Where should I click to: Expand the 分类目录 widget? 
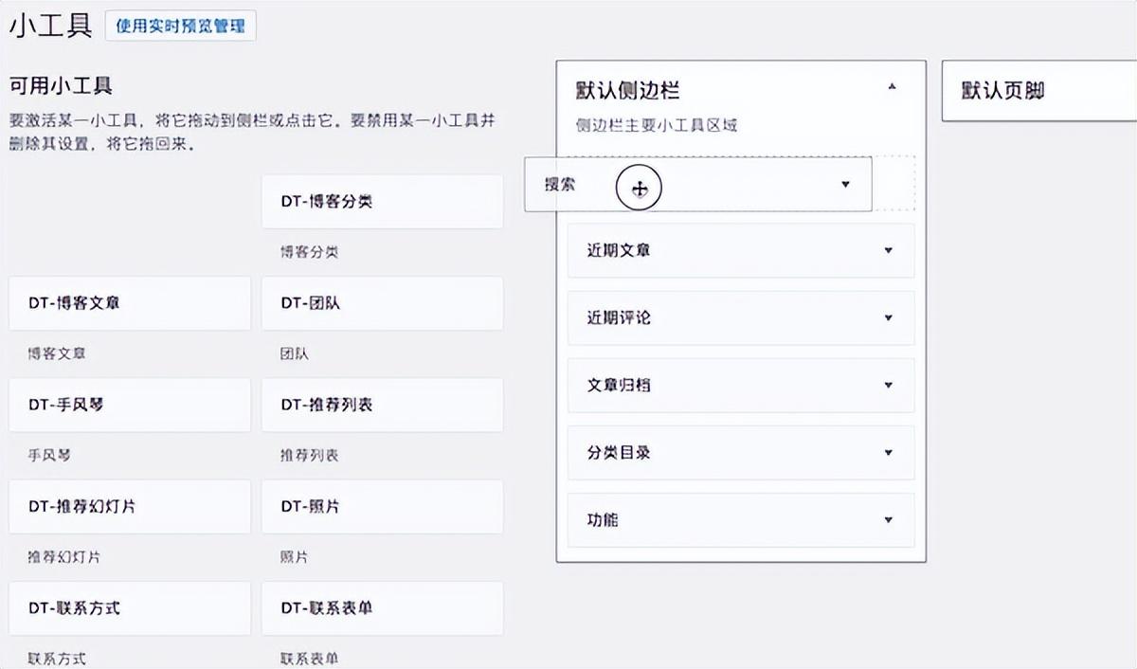coord(888,453)
